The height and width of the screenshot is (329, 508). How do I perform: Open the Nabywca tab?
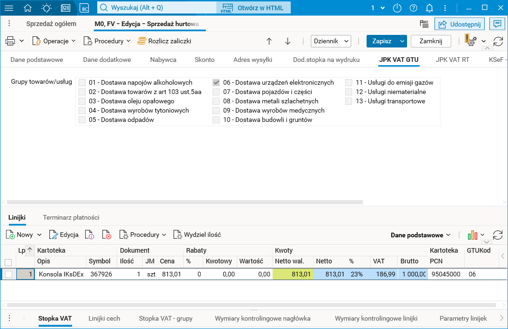point(163,60)
